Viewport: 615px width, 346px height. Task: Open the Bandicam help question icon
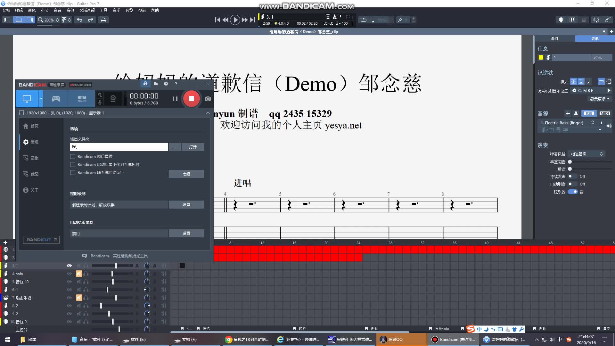[176, 84]
